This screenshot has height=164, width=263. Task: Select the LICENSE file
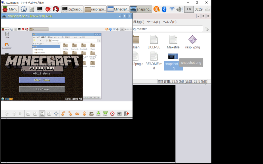pos(154,42)
